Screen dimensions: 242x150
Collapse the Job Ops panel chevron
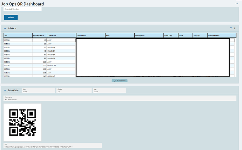pyautogui.click(x=5, y=28)
